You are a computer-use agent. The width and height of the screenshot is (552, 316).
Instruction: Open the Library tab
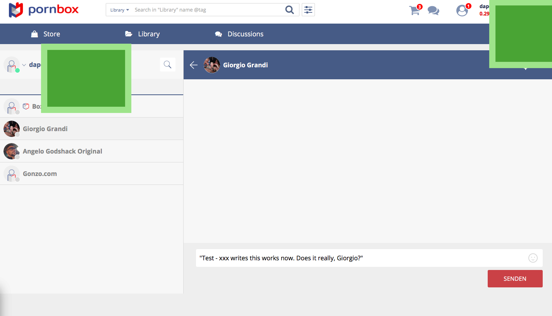[x=143, y=34]
